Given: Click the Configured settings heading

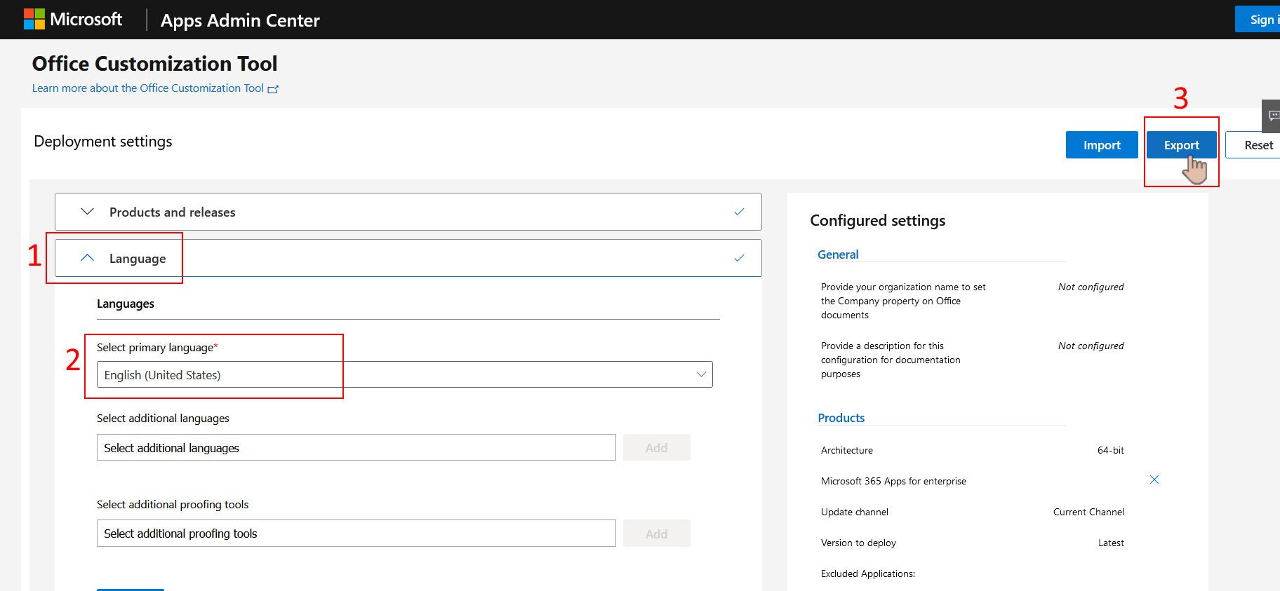Looking at the screenshot, I should click(x=878, y=221).
